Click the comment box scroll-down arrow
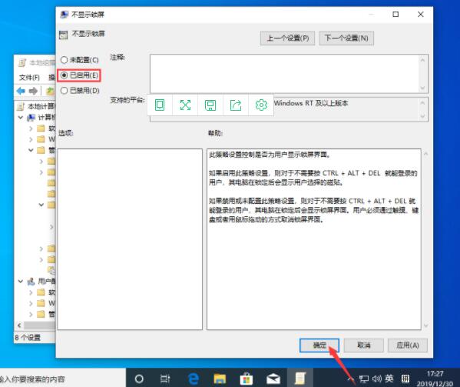Screen dimensions: 460x387 422,88
